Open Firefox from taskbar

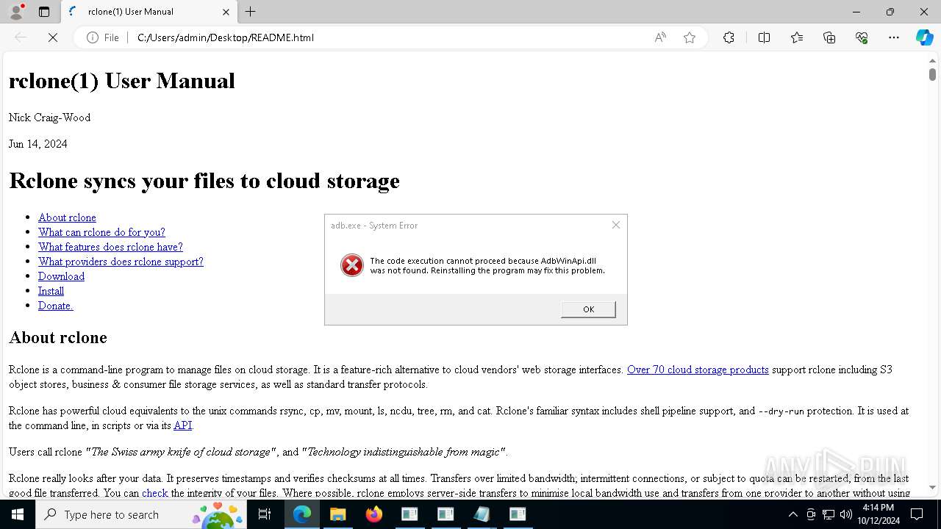point(373,514)
